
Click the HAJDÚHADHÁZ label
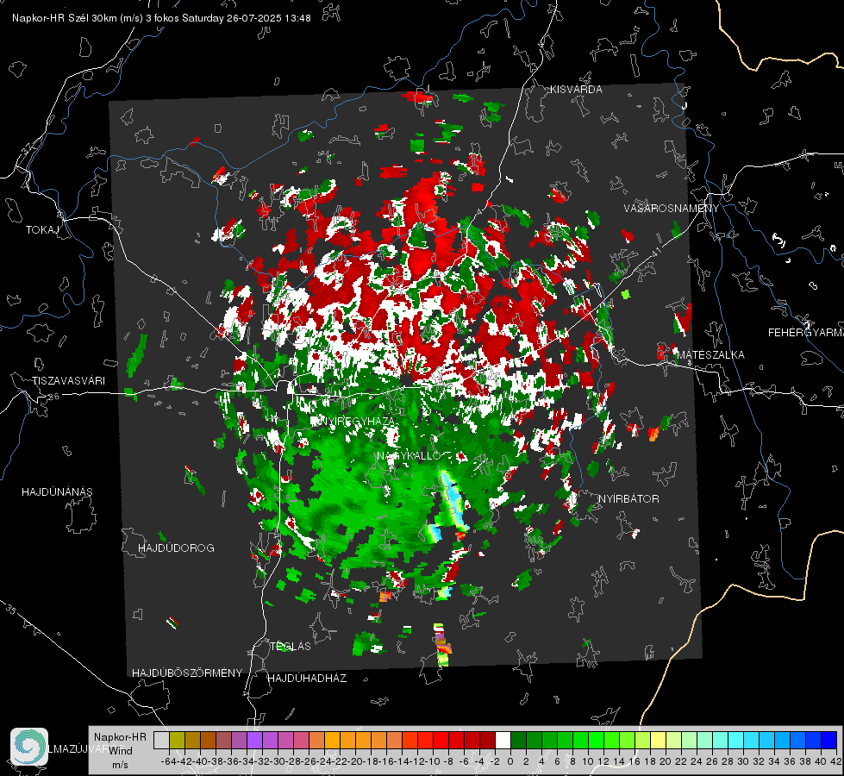click(307, 678)
